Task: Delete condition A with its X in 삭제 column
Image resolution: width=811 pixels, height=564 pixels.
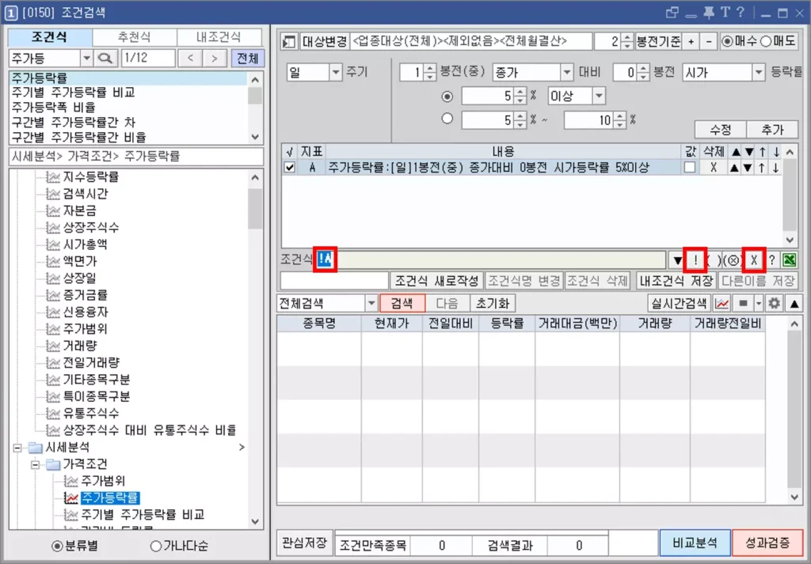Action: click(714, 168)
